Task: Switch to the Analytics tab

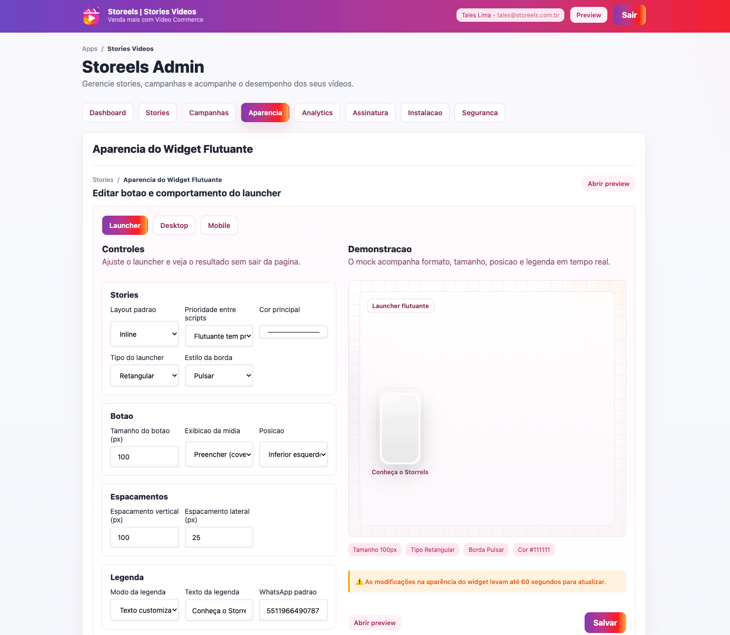Action: (x=317, y=112)
